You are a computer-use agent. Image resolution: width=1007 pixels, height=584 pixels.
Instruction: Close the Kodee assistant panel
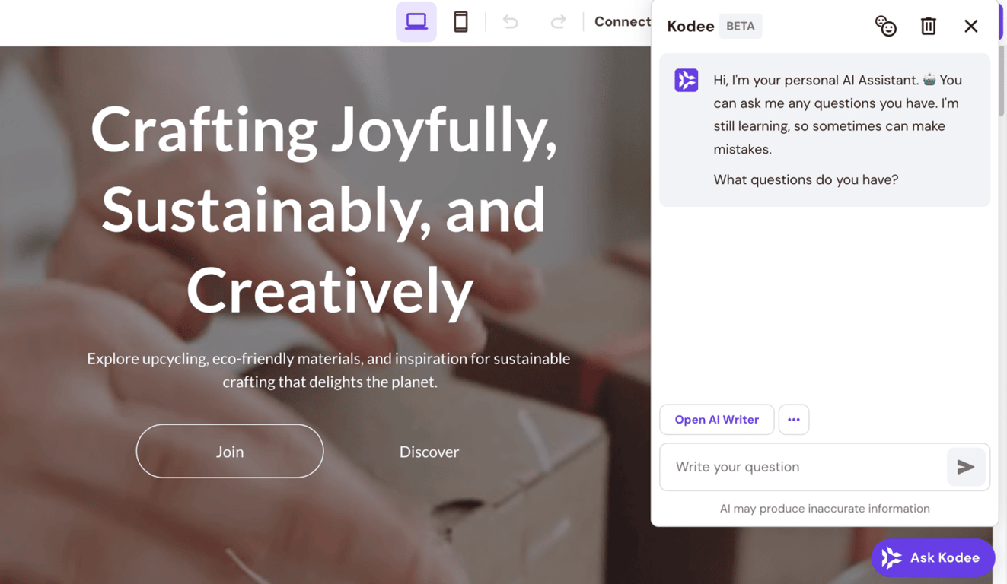click(970, 25)
